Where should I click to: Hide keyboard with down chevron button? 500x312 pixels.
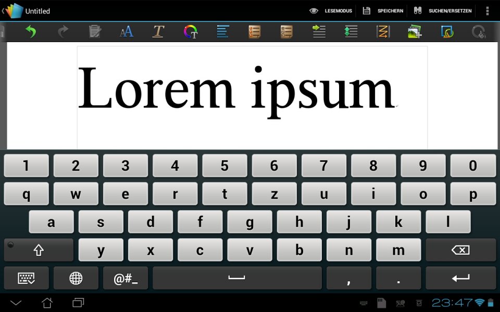click(x=16, y=303)
